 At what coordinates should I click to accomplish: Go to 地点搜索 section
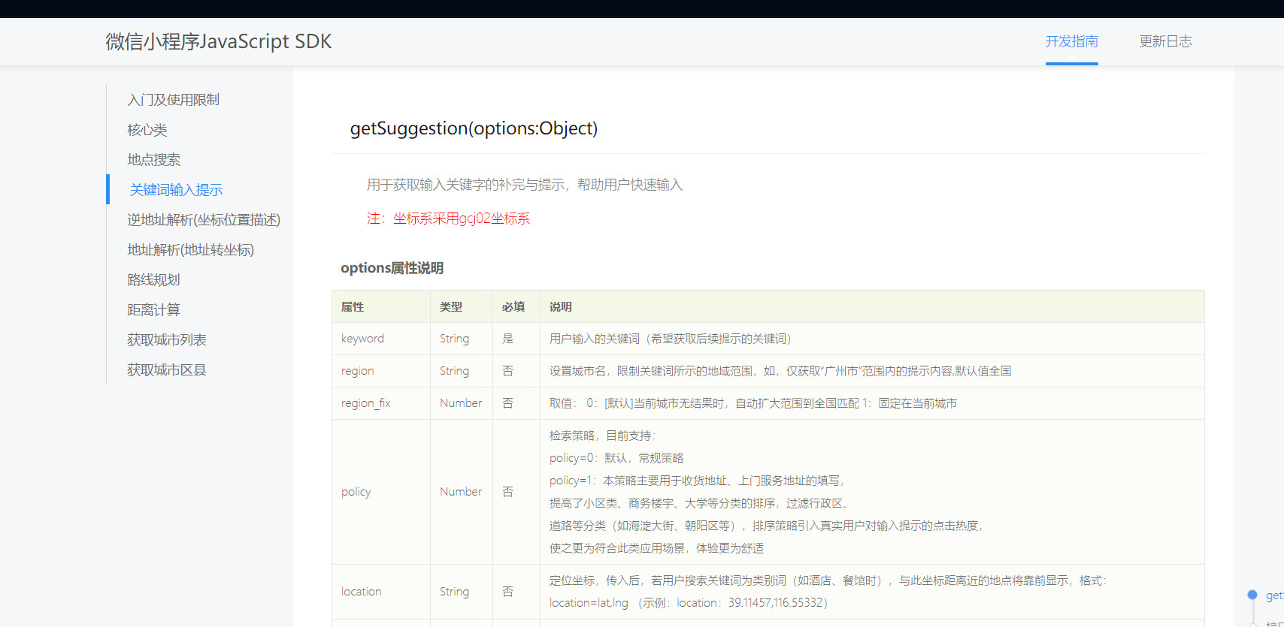pos(154,160)
